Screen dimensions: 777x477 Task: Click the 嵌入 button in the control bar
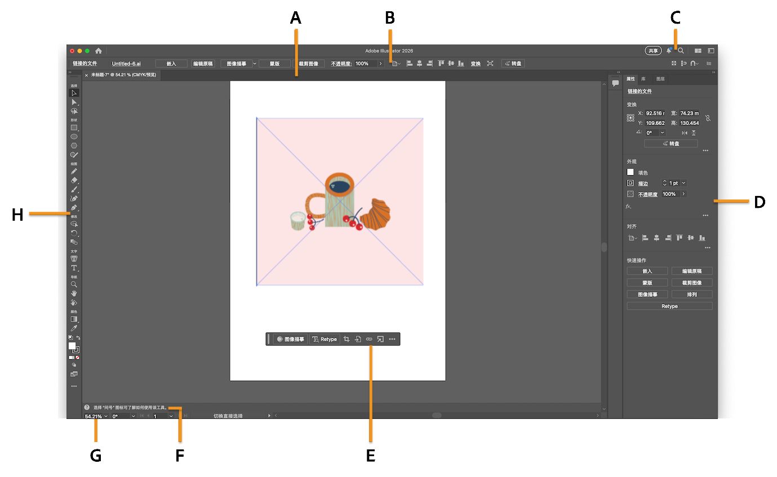click(x=172, y=63)
